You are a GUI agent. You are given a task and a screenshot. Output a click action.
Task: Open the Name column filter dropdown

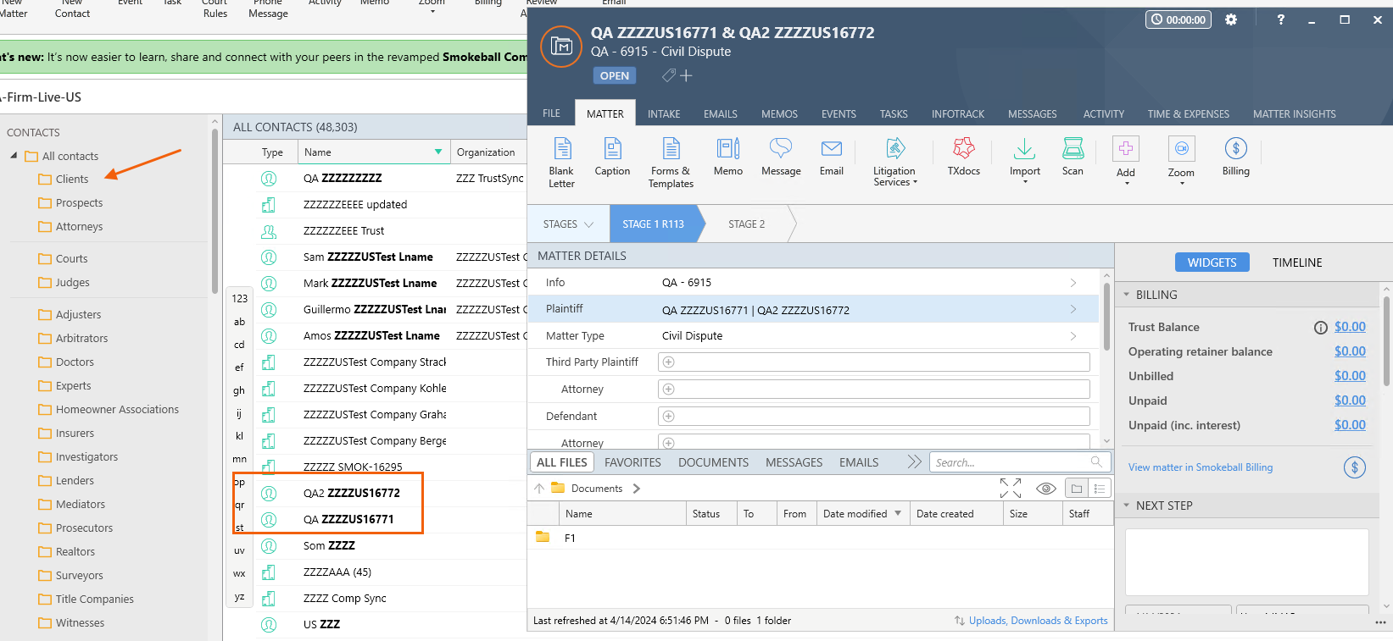click(438, 152)
